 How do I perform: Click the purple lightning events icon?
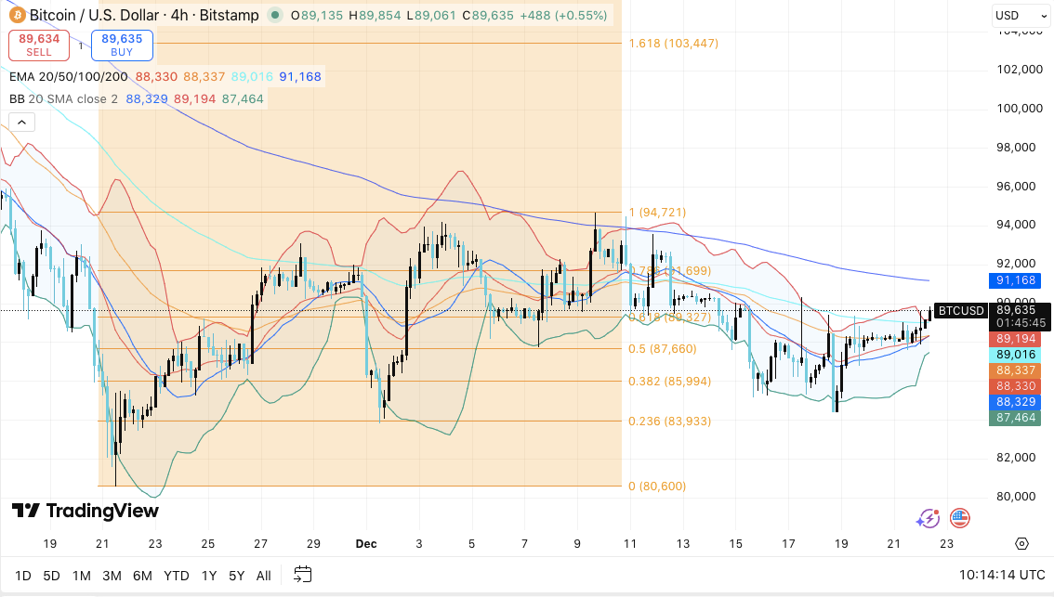coord(928,519)
